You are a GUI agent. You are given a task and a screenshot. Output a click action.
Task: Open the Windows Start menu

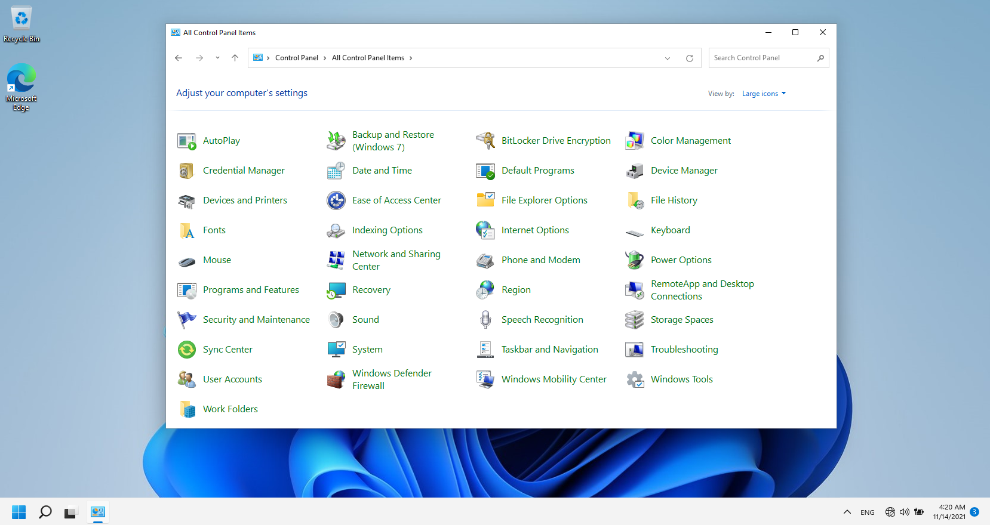coord(19,512)
